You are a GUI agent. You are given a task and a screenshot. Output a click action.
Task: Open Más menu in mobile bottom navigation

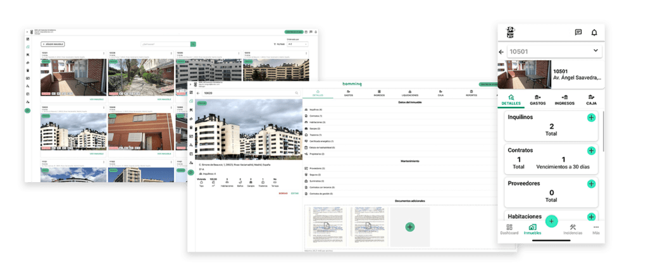click(595, 230)
